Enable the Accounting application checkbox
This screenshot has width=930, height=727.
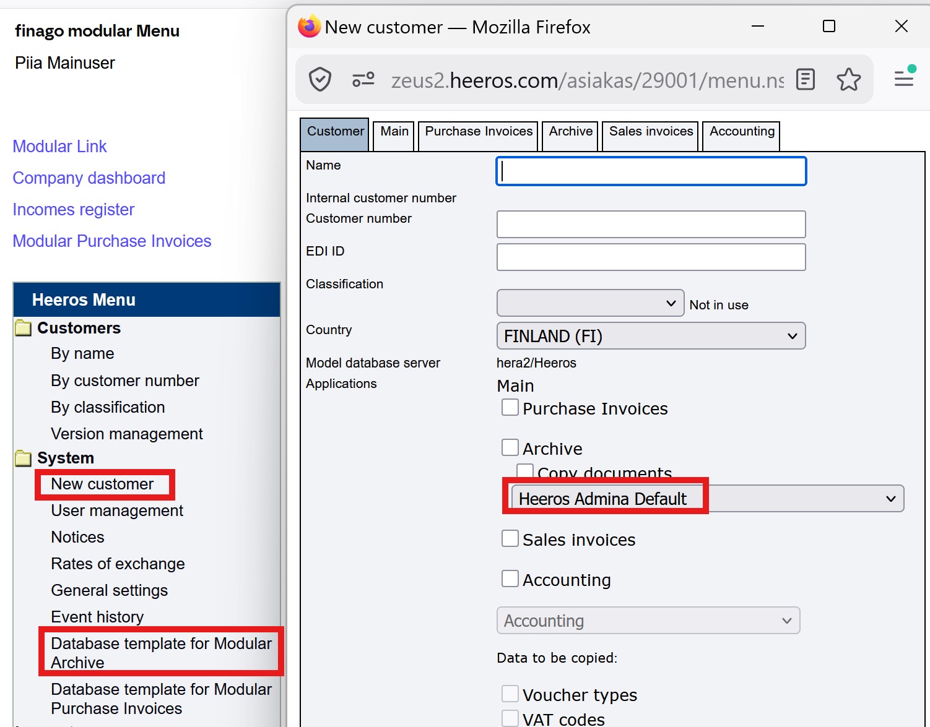[510, 579]
